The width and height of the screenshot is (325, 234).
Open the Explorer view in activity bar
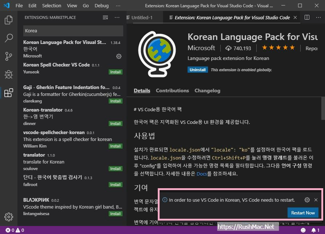(8, 20)
